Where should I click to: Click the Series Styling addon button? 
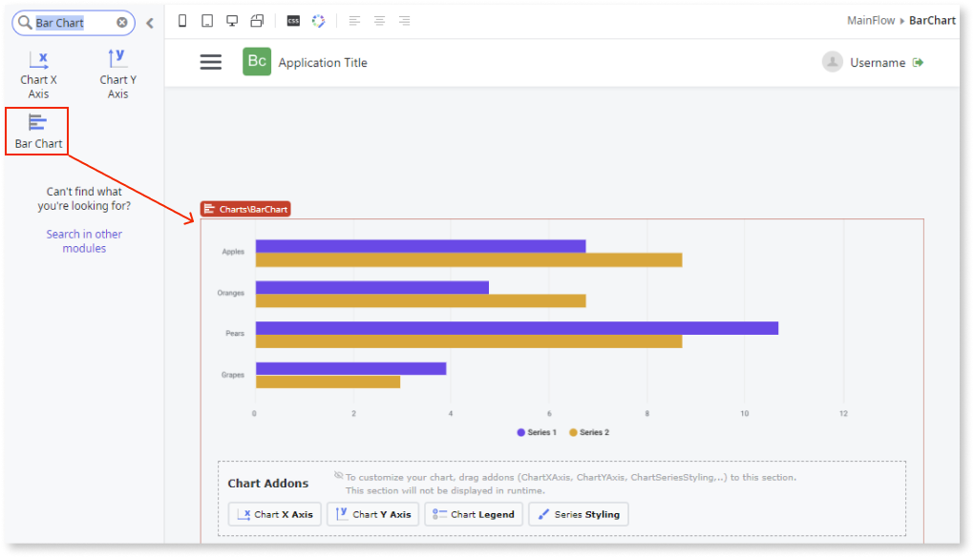click(578, 513)
